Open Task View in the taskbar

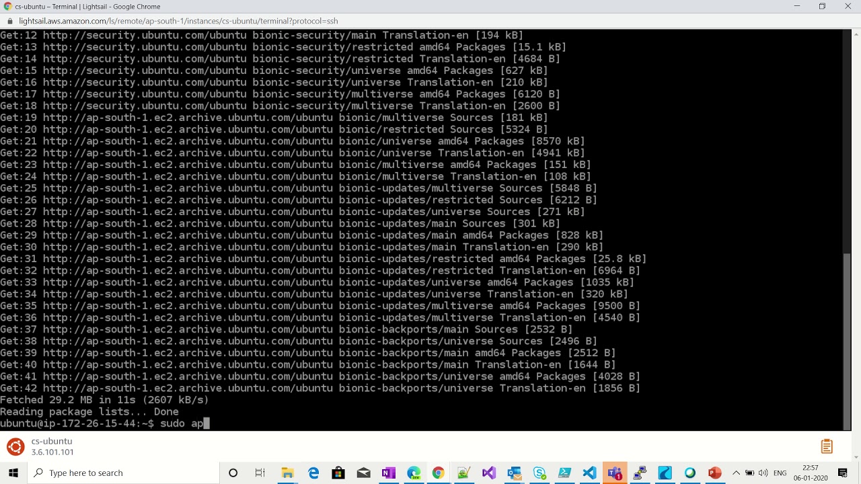tap(260, 473)
